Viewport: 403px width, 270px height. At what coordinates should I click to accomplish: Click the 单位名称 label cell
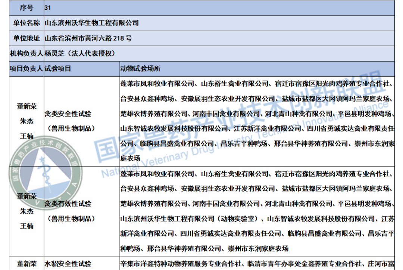click(26, 23)
